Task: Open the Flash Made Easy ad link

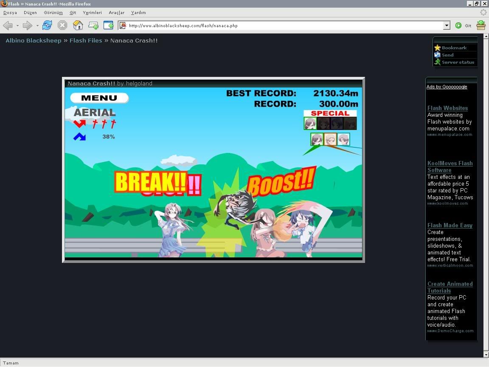Action: click(x=450, y=225)
